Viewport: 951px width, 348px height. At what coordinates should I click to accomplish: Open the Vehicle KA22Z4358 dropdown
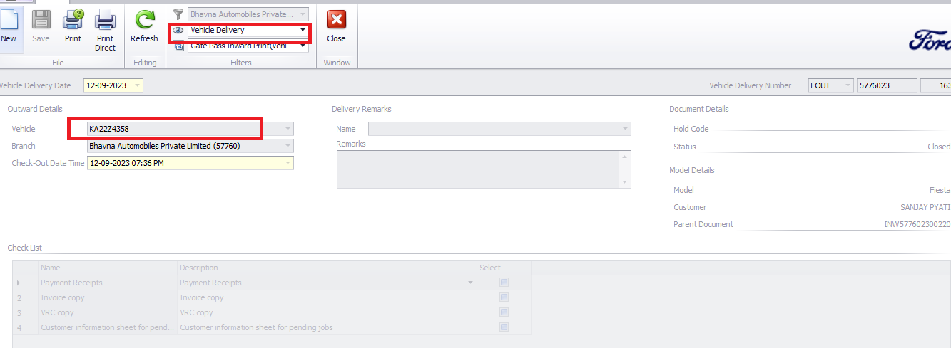288,129
